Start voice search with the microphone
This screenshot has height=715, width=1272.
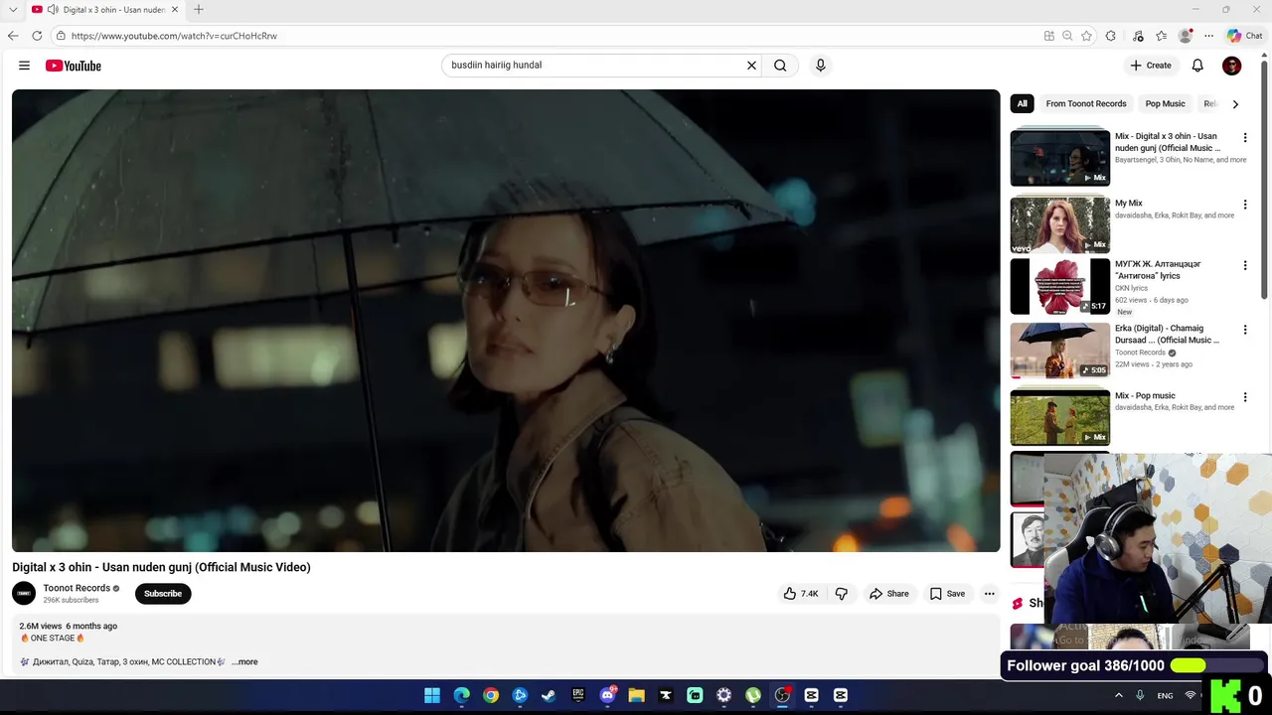point(820,66)
